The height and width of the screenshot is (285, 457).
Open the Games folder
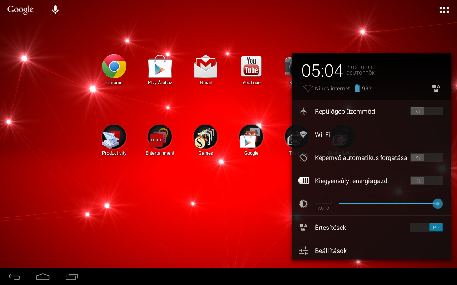[x=206, y=137]
